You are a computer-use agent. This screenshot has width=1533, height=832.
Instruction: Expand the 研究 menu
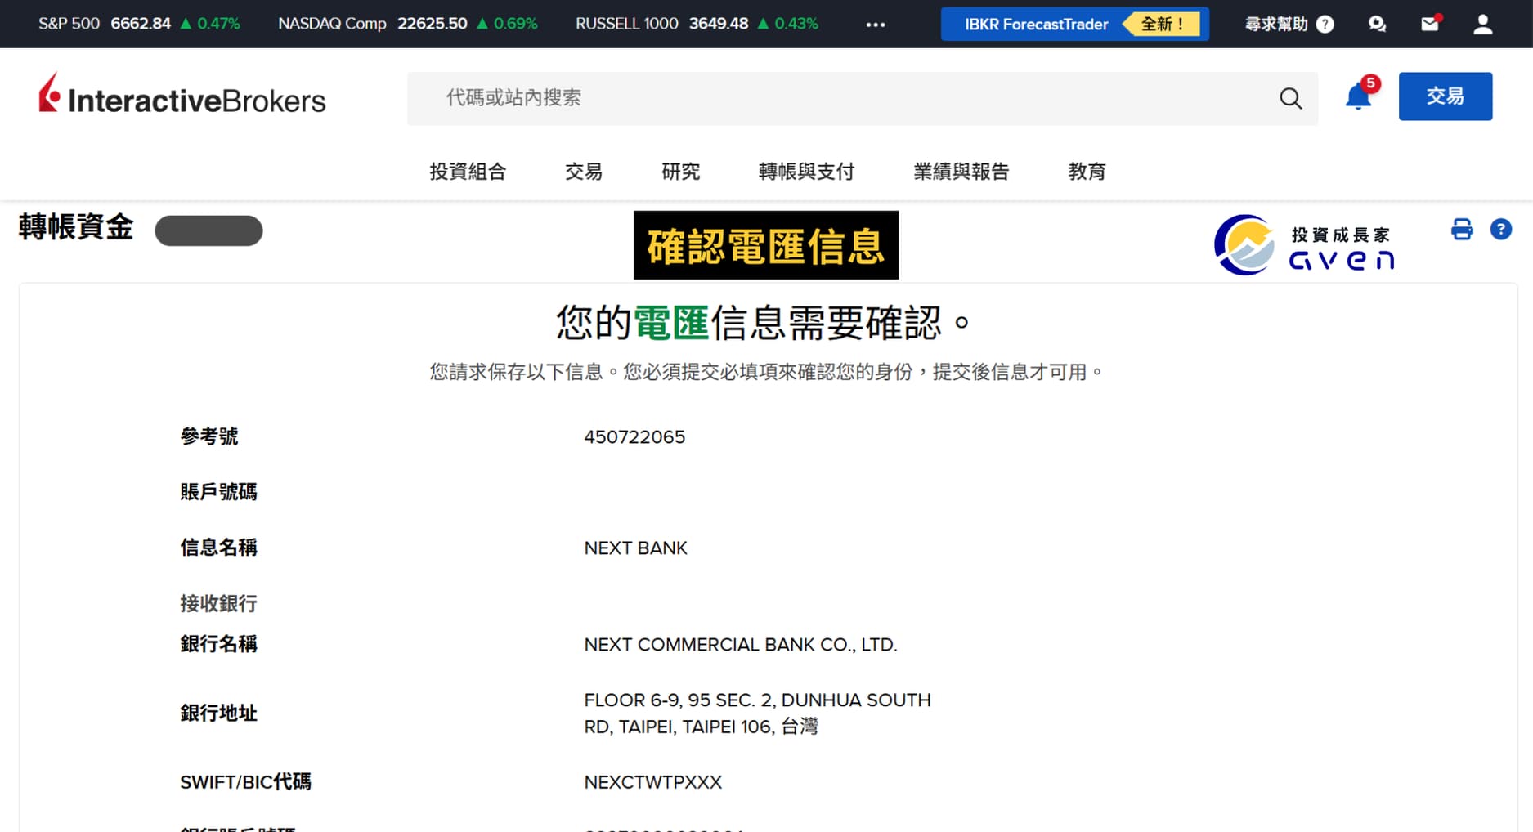tap(680, 172)
